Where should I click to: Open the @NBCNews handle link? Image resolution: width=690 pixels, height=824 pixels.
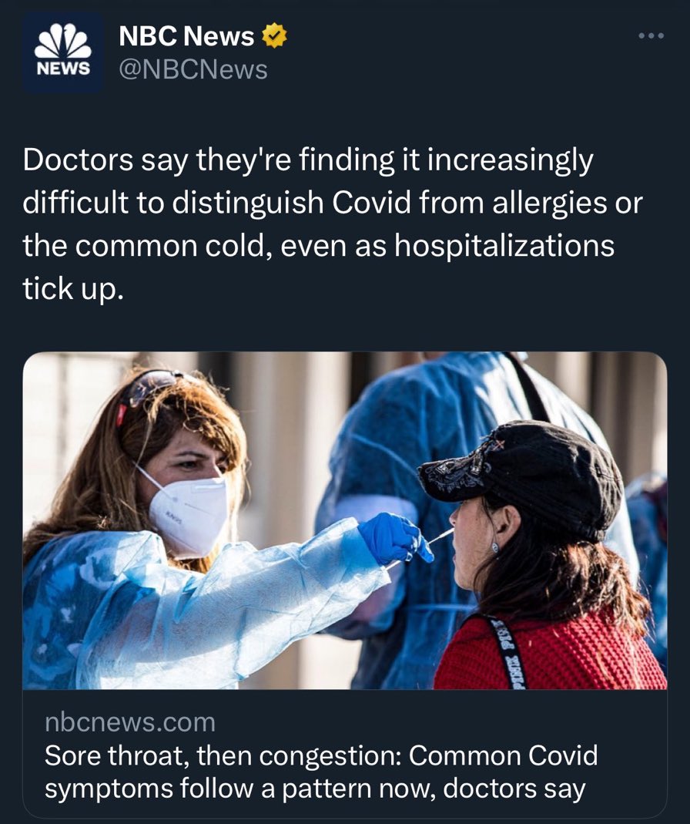193,69
